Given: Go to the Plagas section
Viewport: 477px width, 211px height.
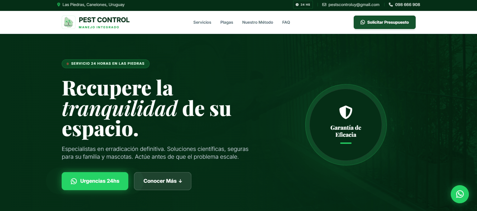Looking at the screenshot, I should 227,22.
